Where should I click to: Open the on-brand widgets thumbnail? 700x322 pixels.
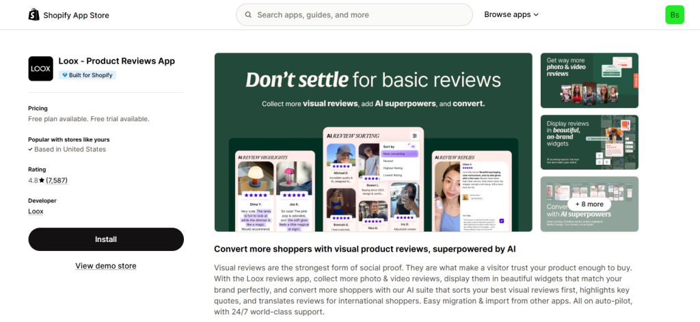point(589,142)
